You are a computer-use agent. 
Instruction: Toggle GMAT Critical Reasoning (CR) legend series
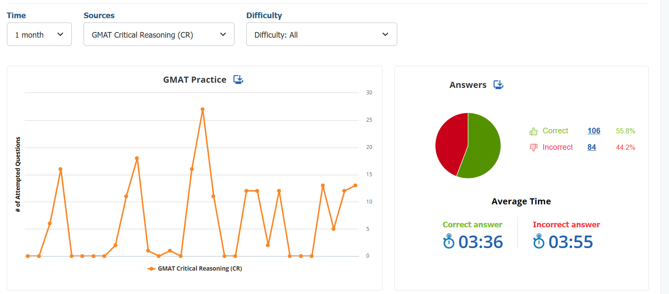point(199,269)
